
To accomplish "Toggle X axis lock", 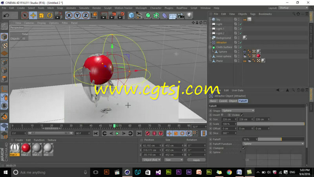I will (69, 15).
